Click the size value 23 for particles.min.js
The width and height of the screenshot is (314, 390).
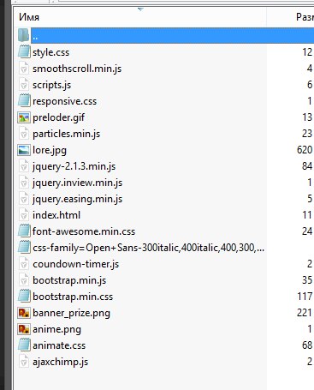tap(307, 134)
